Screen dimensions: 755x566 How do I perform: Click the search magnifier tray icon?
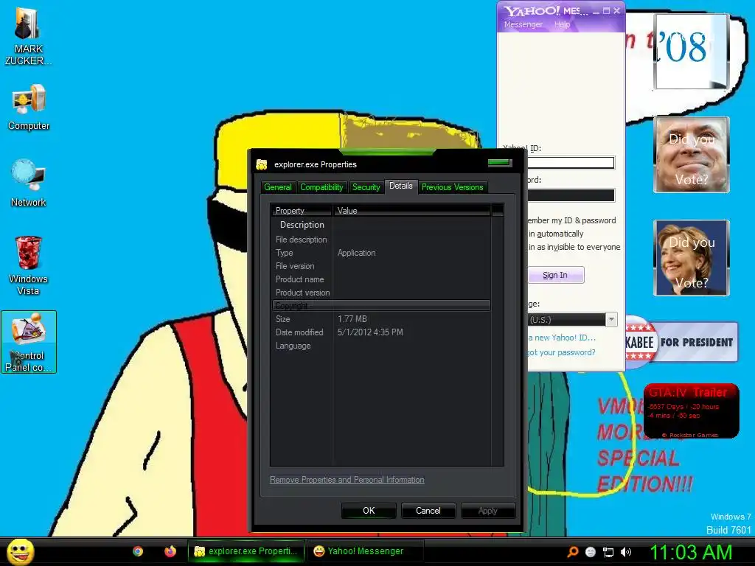573,552
